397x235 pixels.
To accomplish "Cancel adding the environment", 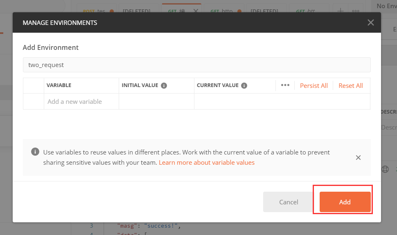I will tap(289, 202).
